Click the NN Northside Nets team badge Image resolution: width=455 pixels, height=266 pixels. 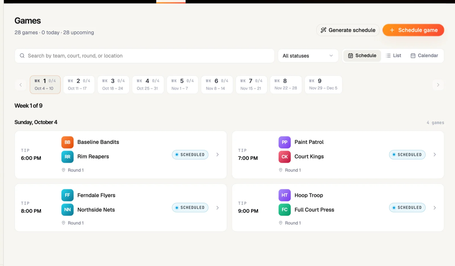click(67, 210)
